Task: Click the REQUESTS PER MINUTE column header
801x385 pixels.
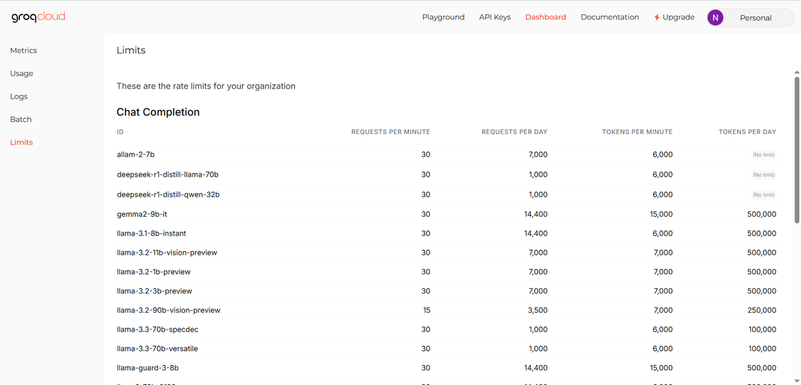Action: click(390, 132)
